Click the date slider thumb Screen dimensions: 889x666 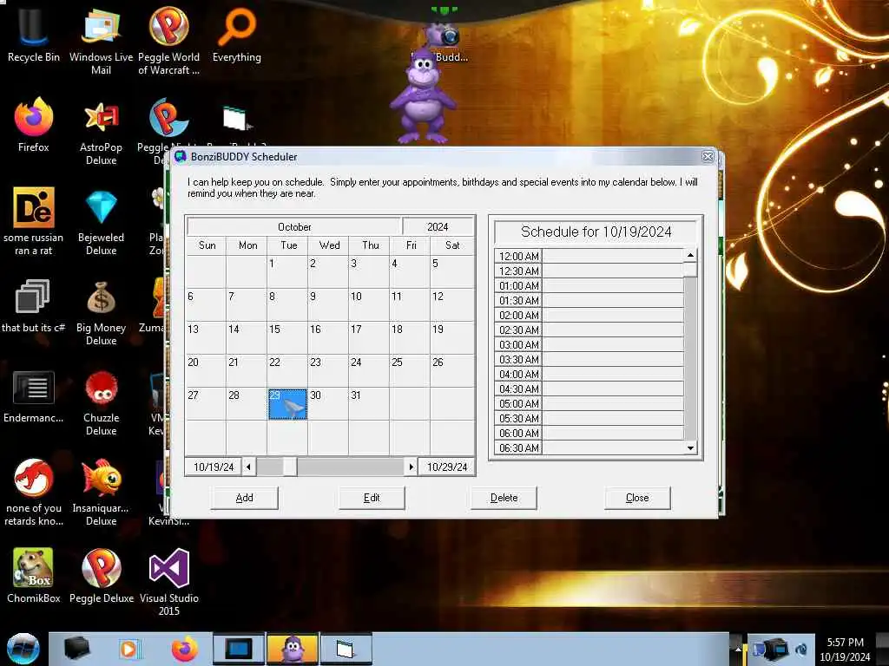[290, 467]
